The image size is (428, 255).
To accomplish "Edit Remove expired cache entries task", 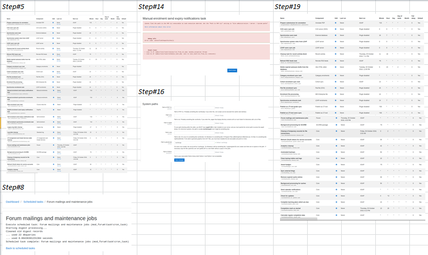I will pos(336,177).
